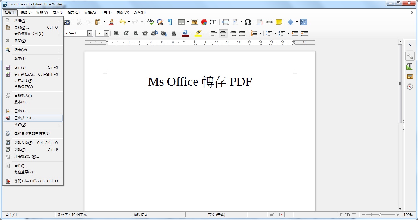Toggle center paragraph alignment
Image resolution: width=418 pixels, height=220 pixels.
[x=223, y=33]
